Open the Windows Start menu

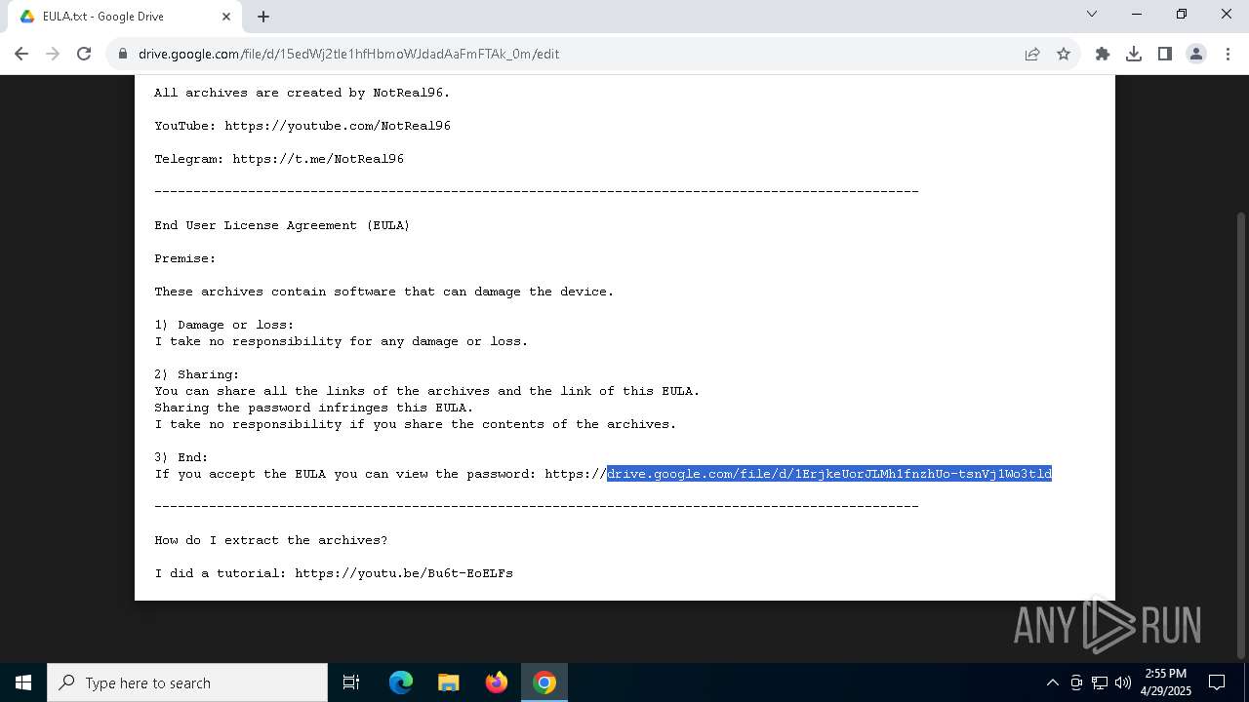pyautogui.click(x=23, y=682)
